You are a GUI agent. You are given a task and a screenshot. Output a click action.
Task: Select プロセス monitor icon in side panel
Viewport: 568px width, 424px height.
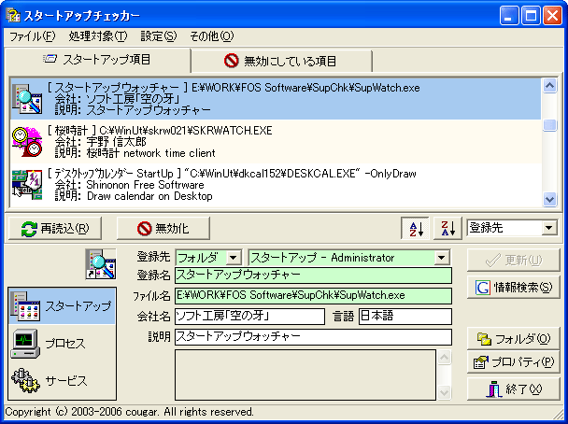[25, 344]
